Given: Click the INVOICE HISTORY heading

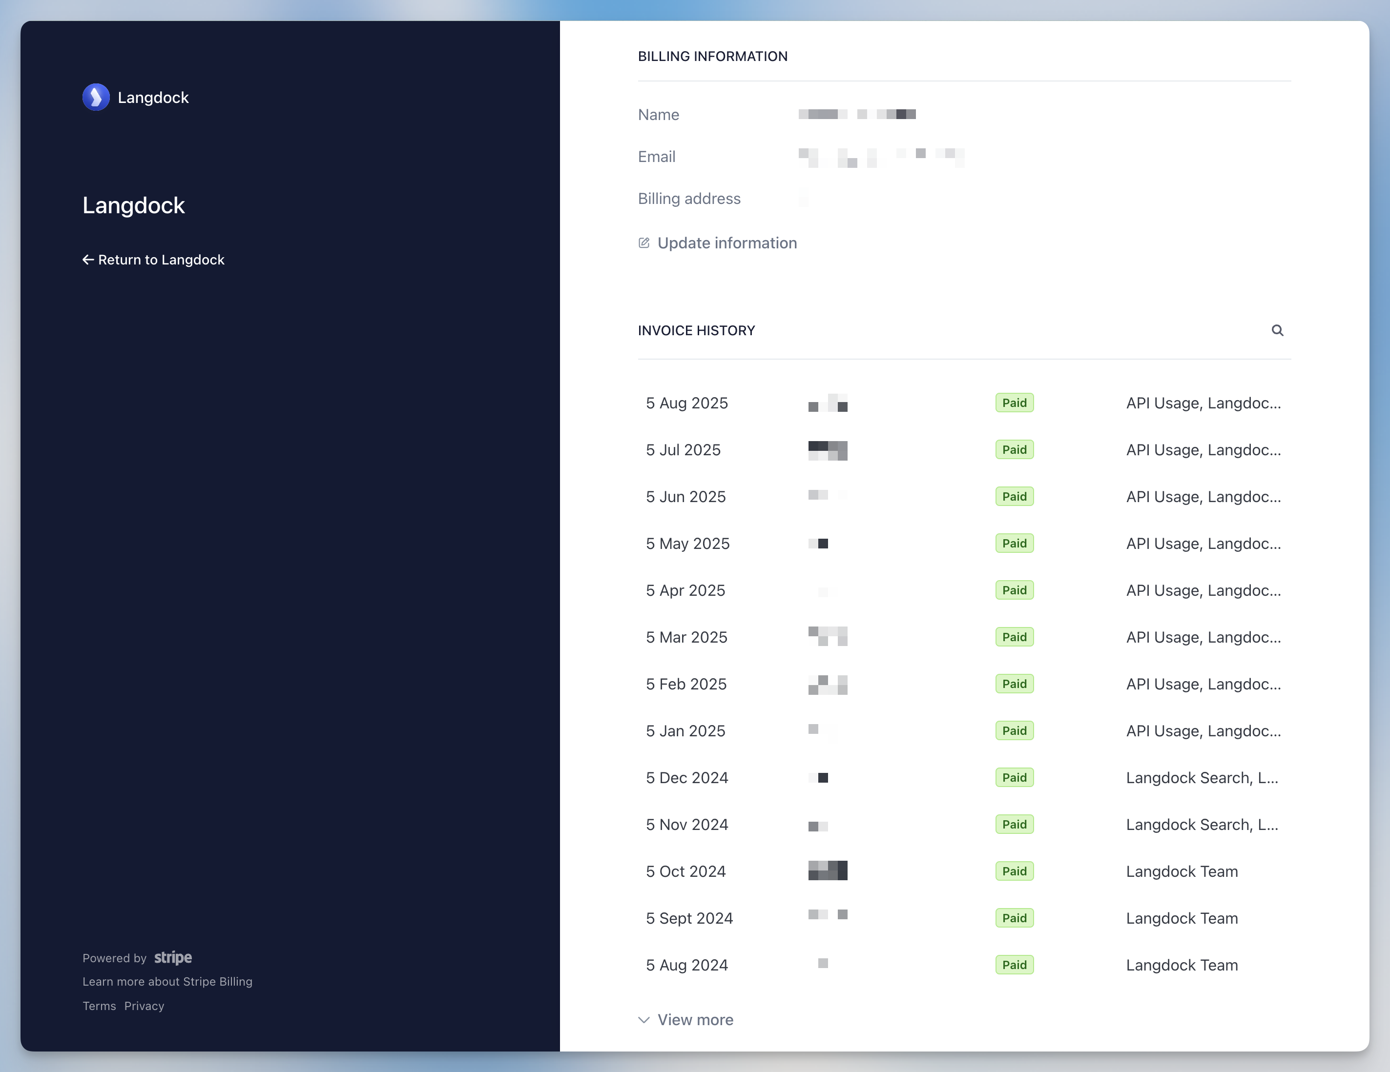Looking at the screenshot, I should [696, 330].
